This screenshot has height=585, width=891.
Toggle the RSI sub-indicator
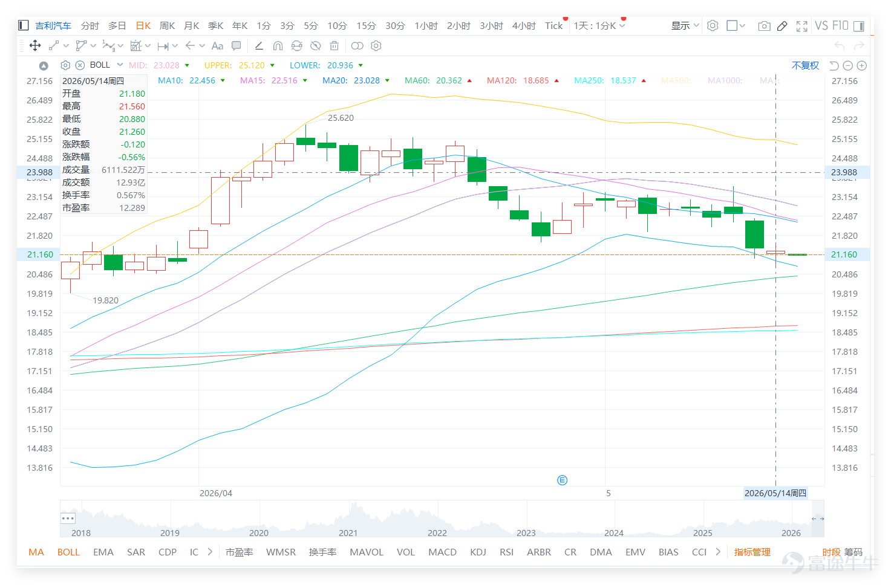point(506,552)
